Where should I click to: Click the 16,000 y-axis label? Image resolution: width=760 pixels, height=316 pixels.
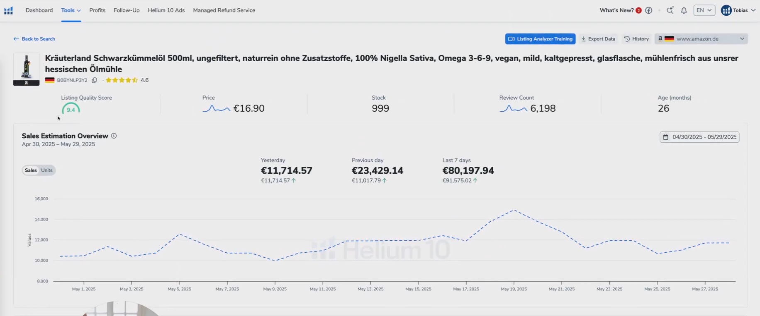[x=41, y=199]
